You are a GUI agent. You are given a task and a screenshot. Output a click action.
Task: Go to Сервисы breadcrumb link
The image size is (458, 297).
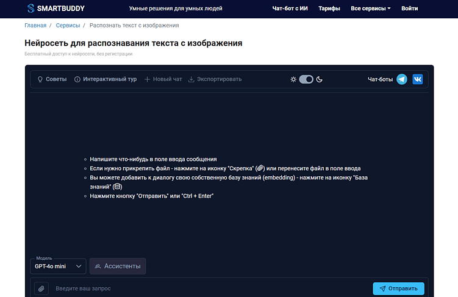coord(68,26)
